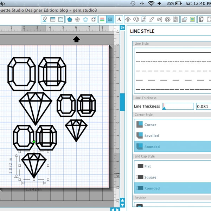Collapse the Line Style panel with double-arrow
This screenshot has width=211, height=211.
coord(122,27)
